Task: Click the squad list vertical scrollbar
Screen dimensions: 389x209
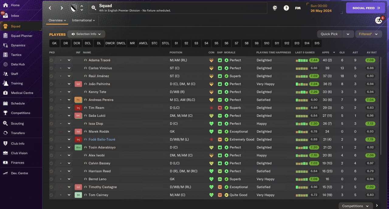Action: coord(380,106)
